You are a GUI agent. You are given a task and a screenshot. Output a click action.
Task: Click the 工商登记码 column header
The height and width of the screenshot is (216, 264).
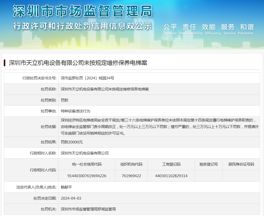[x=171, y=164]
